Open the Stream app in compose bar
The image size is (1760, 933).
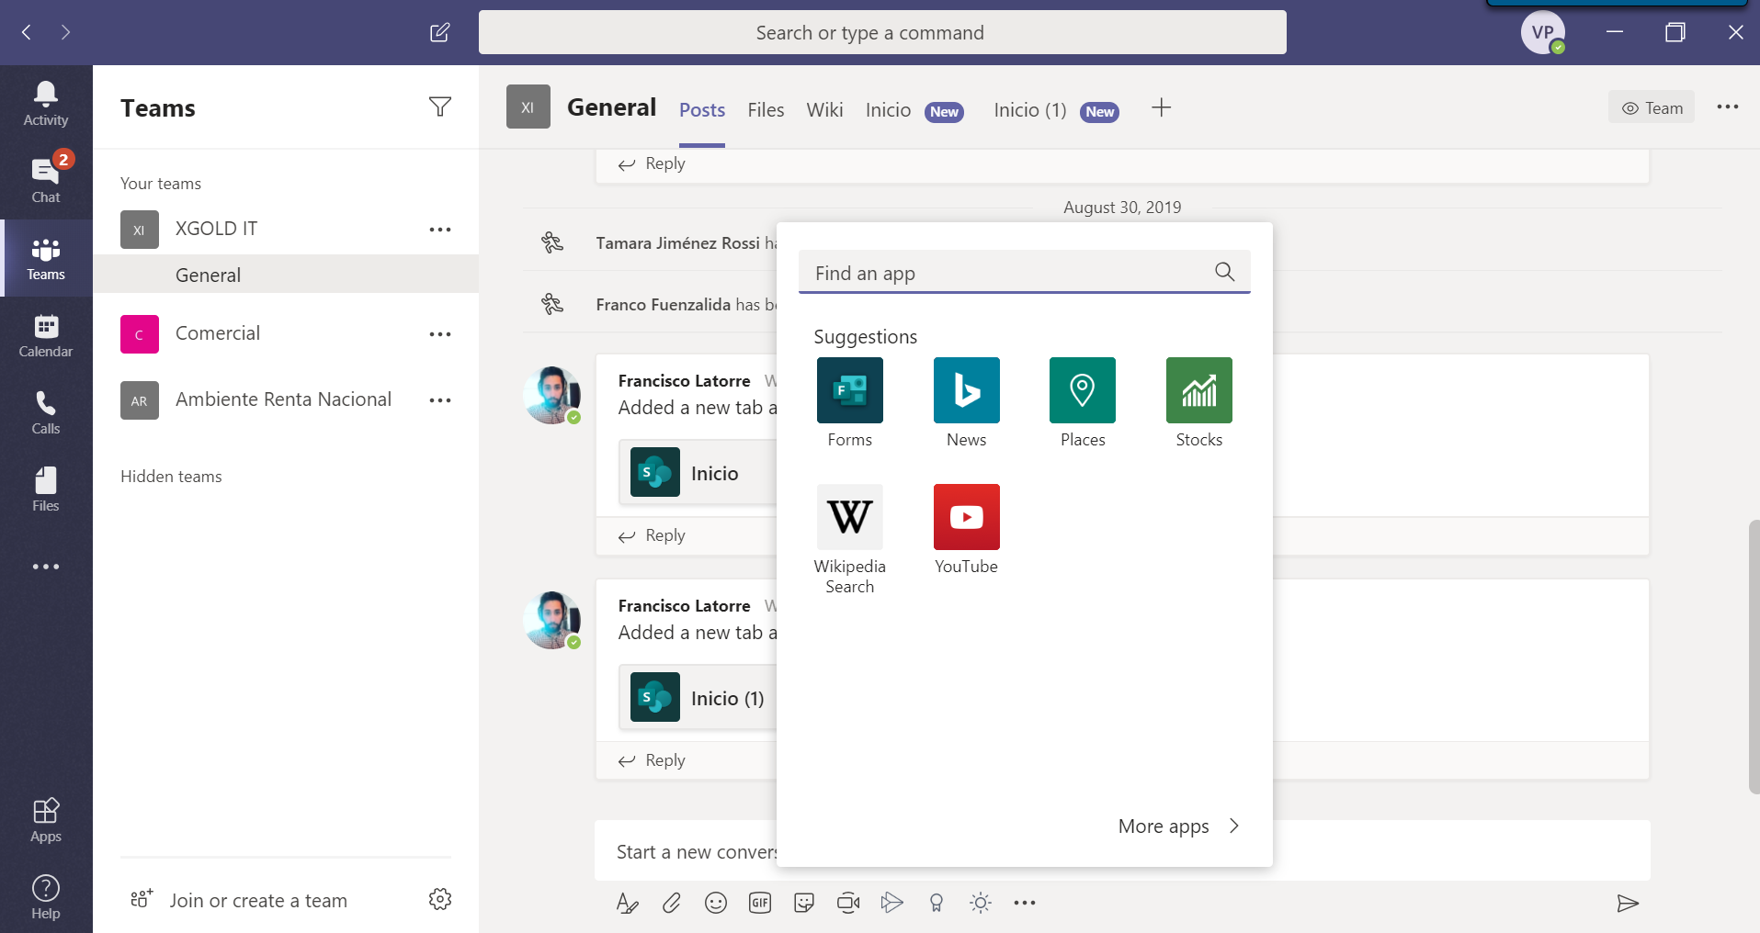point(892,903)
